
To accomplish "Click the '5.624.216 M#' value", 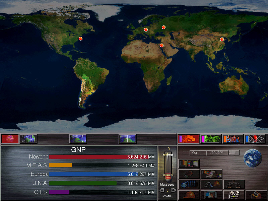I will 141,157.
